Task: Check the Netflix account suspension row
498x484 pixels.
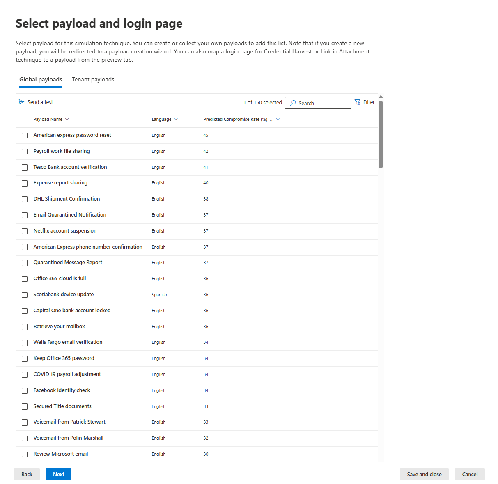Action: point(25,231)
